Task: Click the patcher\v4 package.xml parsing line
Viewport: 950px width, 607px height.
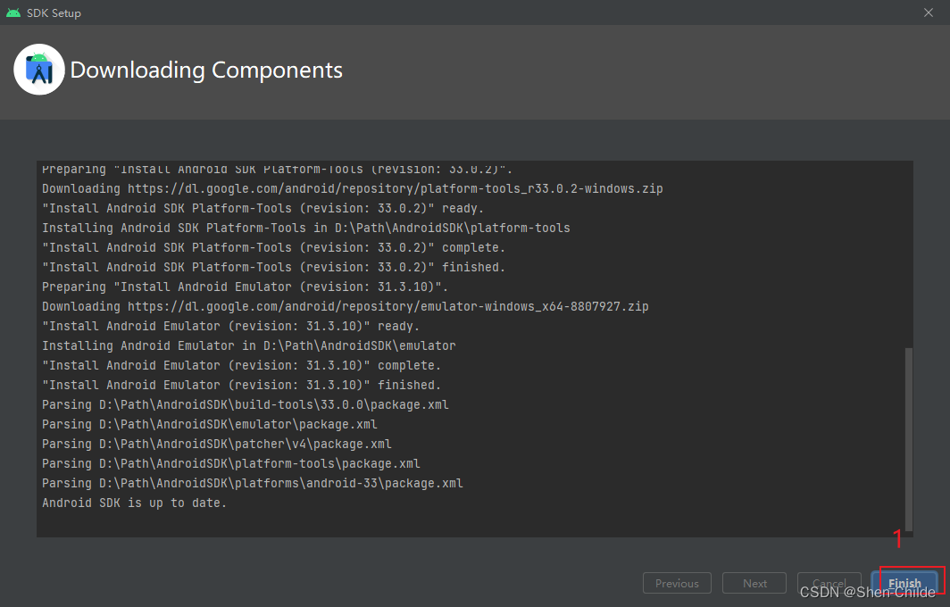Action: [217, 444]
